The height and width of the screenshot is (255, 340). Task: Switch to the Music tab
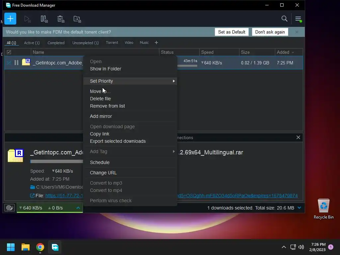(144, 42)
